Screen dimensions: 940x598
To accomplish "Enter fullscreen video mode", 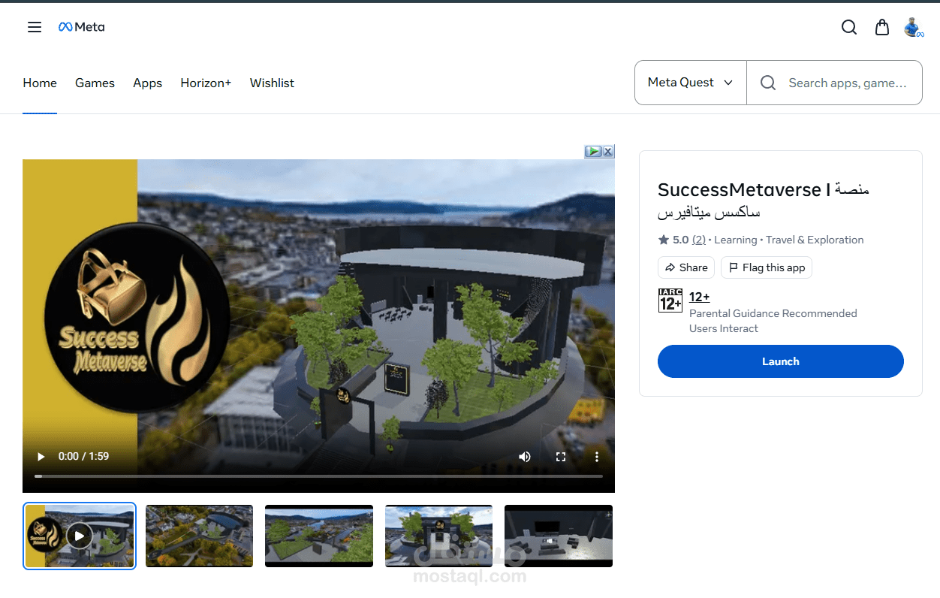I will [561, 456].
